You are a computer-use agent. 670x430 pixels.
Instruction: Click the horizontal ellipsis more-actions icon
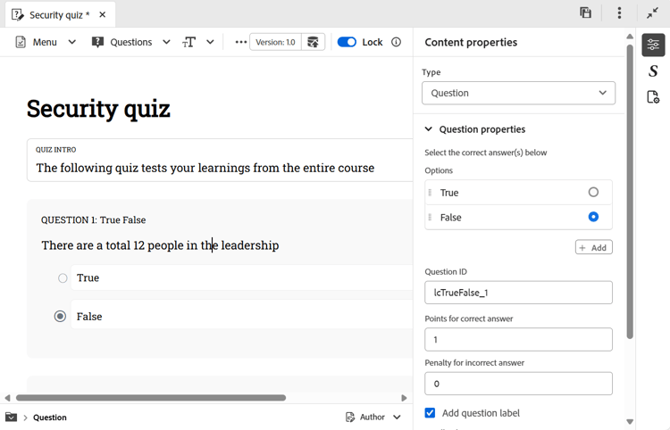(x=240, y=42)
